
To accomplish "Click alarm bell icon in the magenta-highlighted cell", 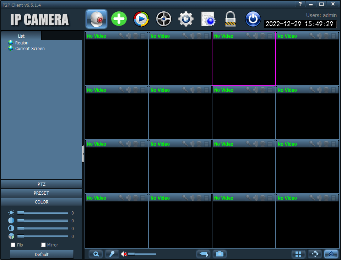I will (263, 36).
